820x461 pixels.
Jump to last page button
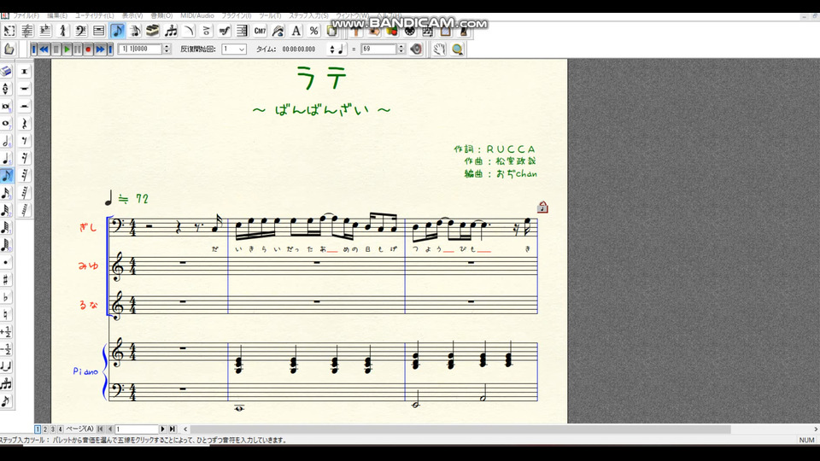172,429
